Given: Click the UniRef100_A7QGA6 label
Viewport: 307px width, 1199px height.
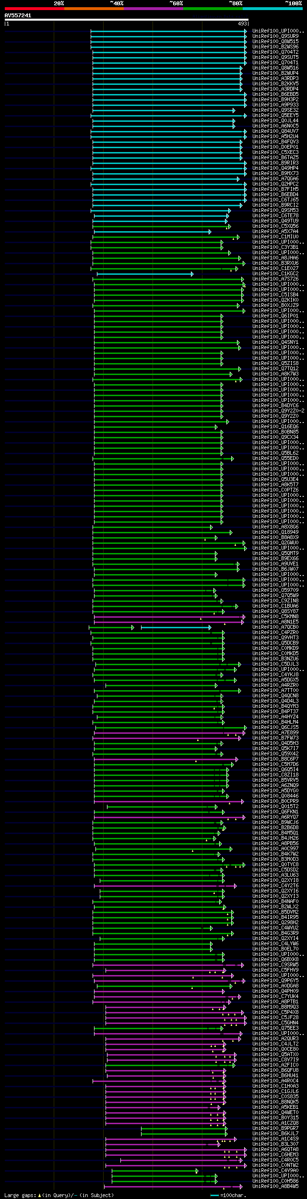Looking at the screenshot, I should pos(275,178).
